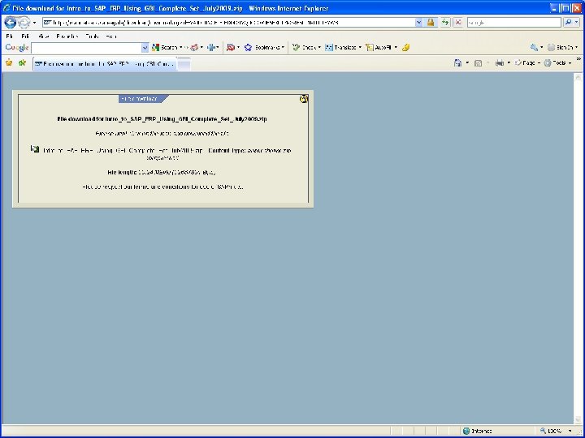Screen dimensions: 585x438
Task: Go back with the Back arrow button
Action: 10,23
